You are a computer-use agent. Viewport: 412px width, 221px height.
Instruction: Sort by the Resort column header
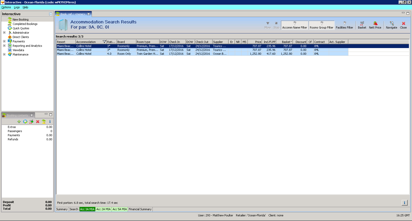pos(66,42)
